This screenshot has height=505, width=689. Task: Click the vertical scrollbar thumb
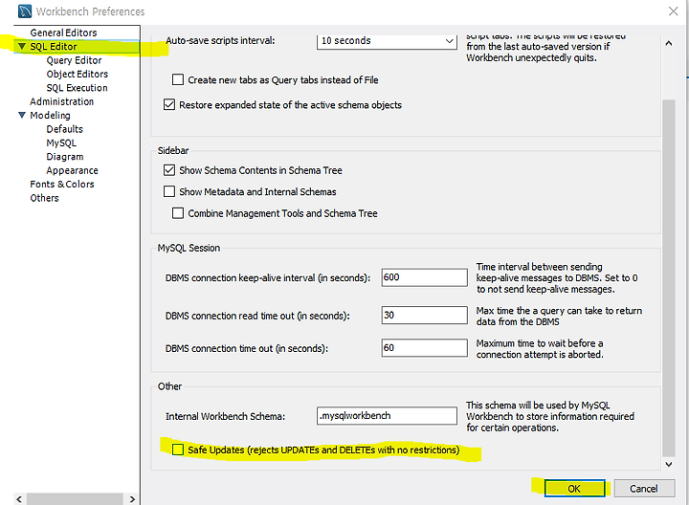pos(669,278)
